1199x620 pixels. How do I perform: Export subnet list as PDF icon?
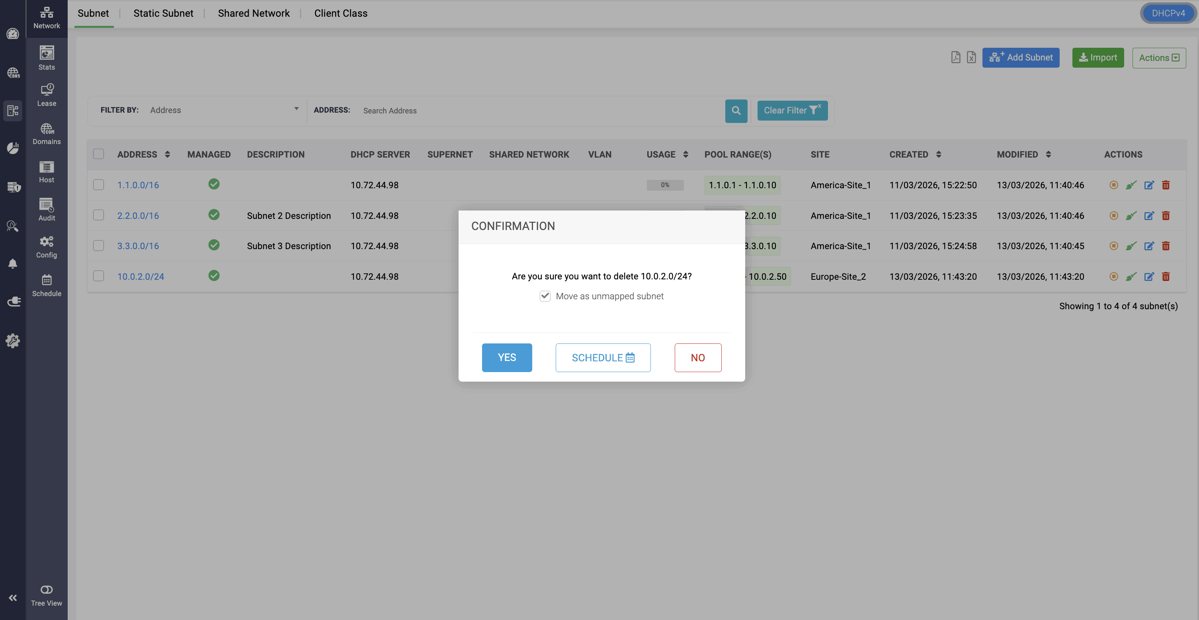[x=955, y=57]
